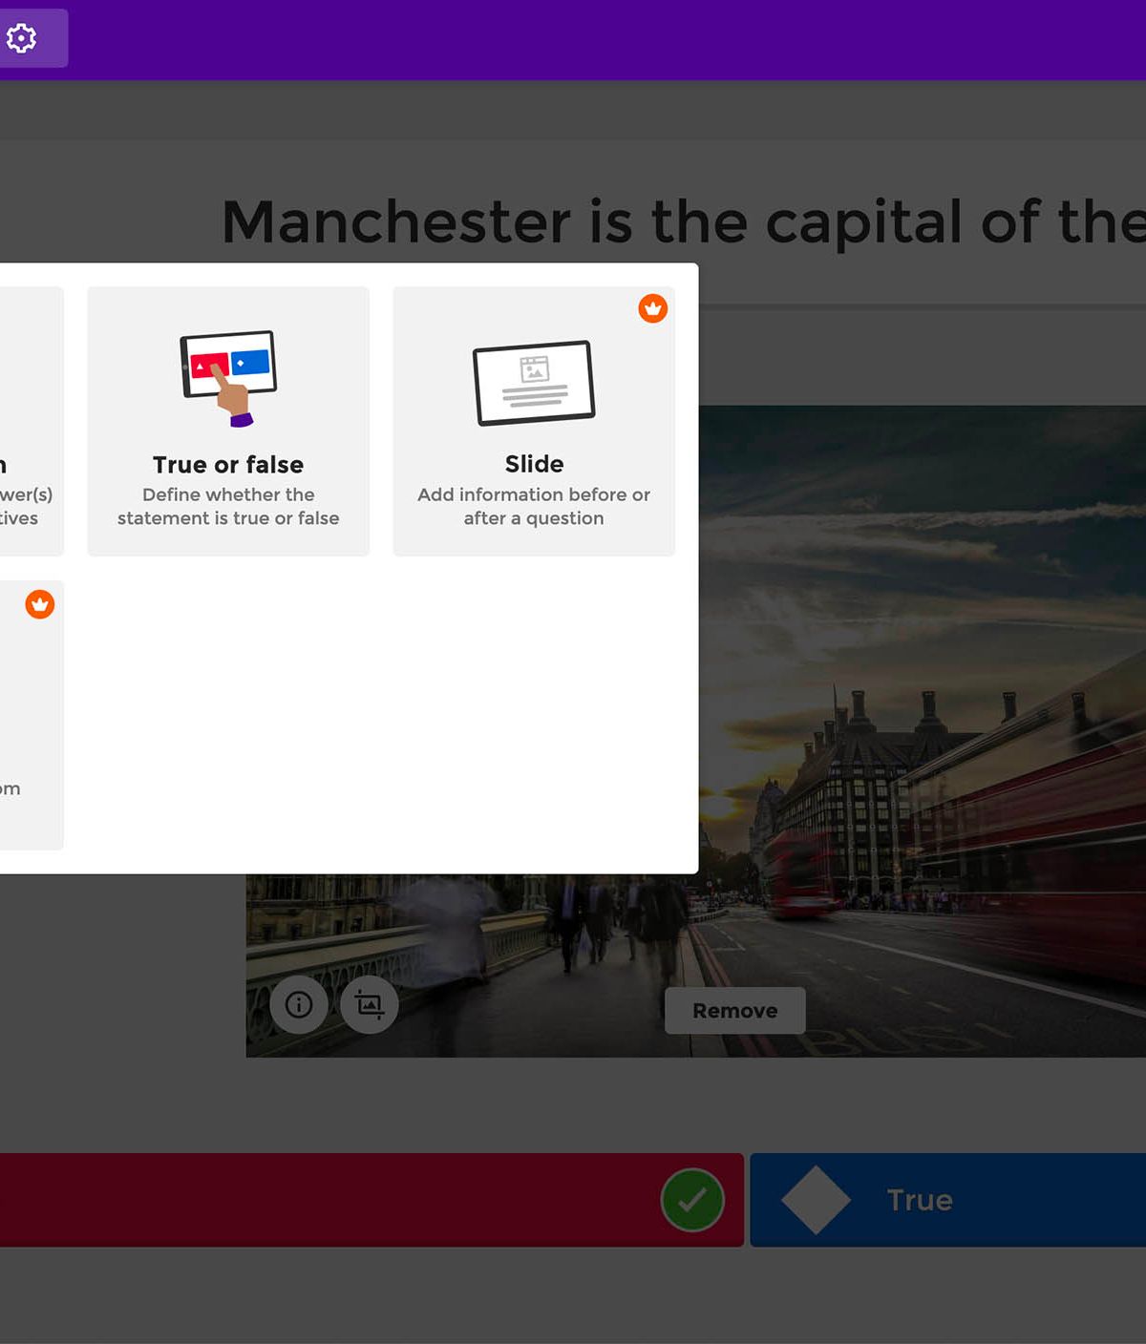Click the 'Define whether the statement is true or false' text

[228, 506]
